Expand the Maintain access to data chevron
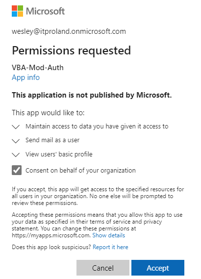Screen dimensions: 201x279 click(x=16, y=127)
